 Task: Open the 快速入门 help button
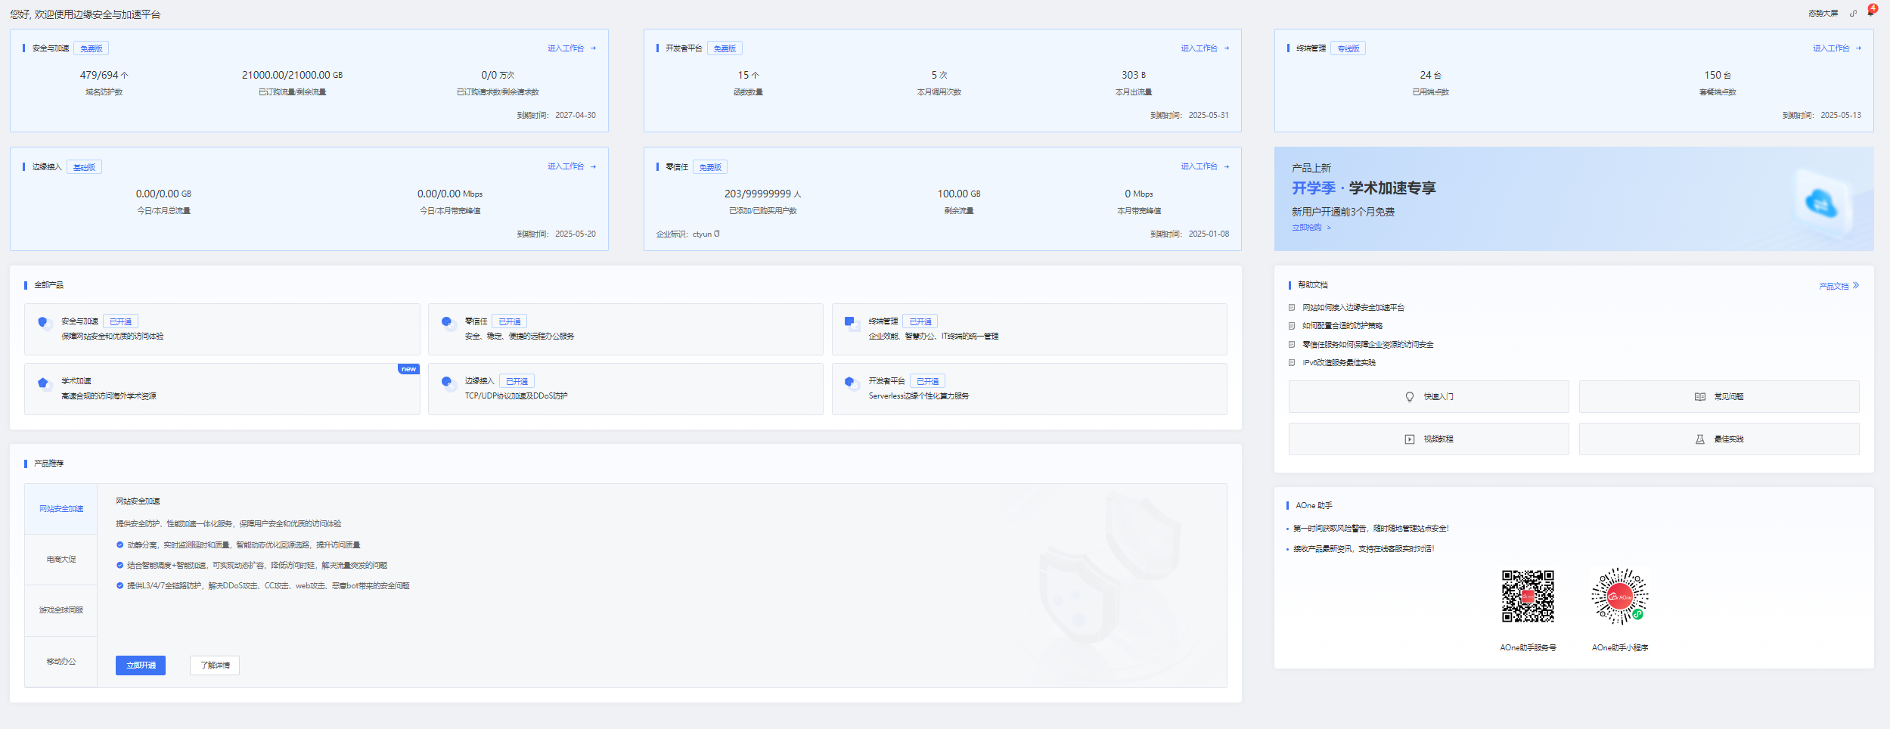1429,397
